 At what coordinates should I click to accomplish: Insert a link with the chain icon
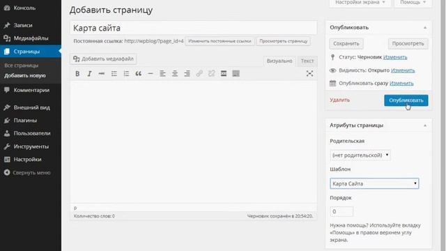(199, 74)
